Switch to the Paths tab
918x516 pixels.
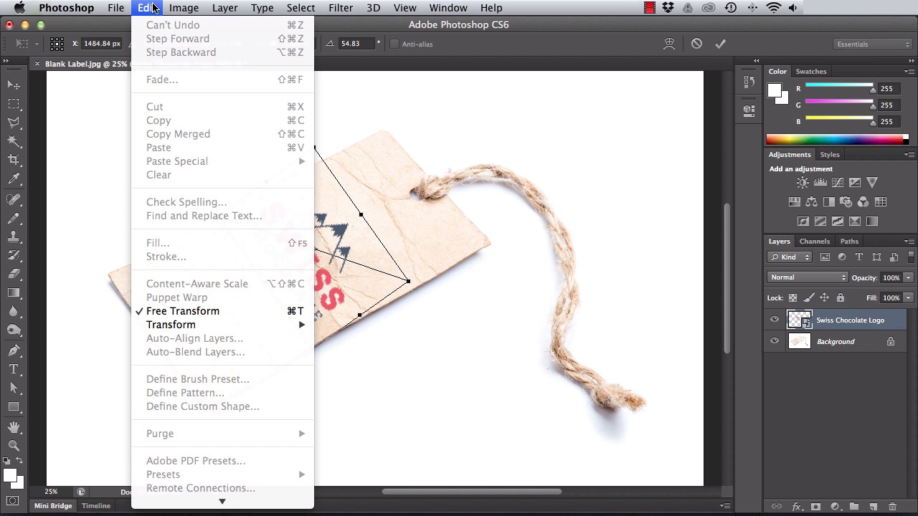click(849, 242)
